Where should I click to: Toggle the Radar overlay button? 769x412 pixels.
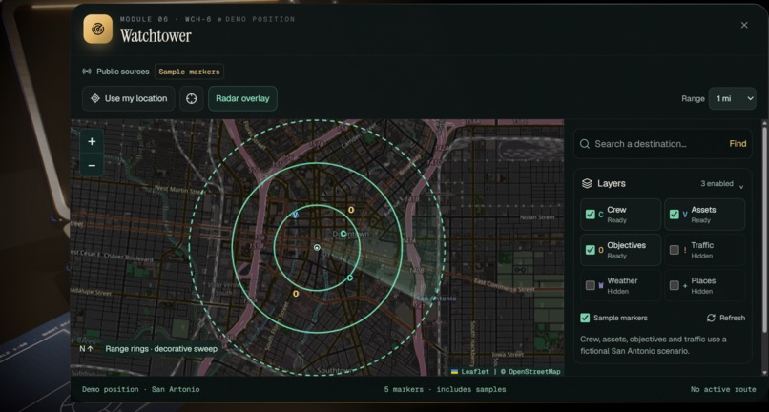point(242,98)
